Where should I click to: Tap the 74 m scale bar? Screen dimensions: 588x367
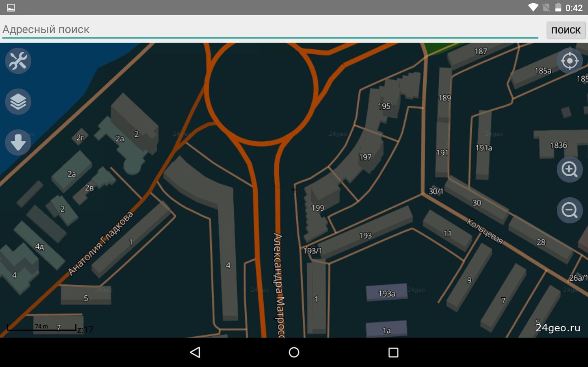tap(41, 327)
